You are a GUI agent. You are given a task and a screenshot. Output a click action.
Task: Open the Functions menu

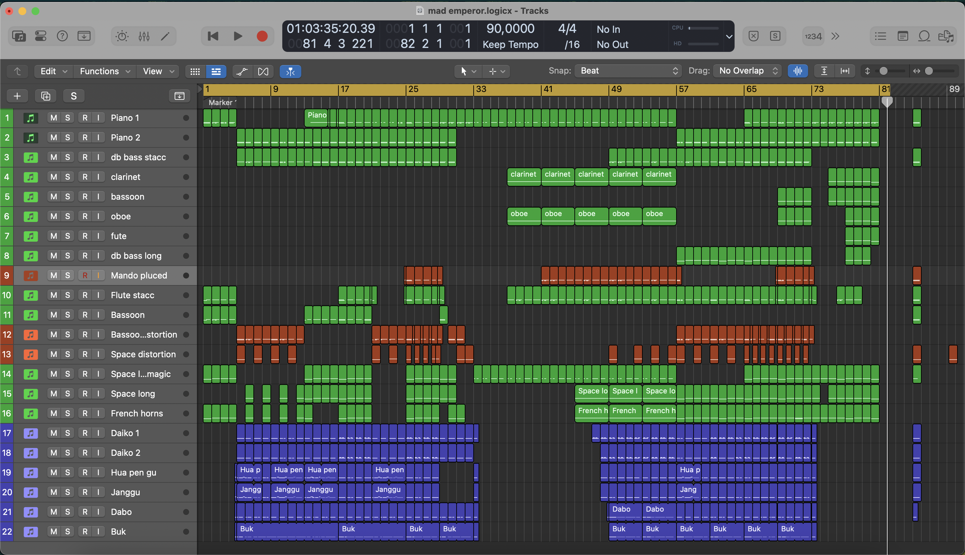(x=105, y=71)
